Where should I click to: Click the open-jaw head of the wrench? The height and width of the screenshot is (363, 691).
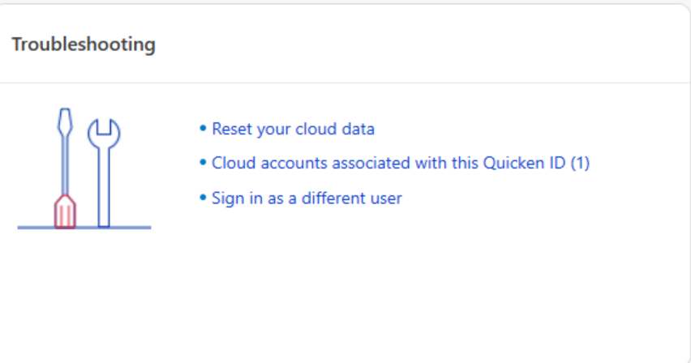103,132
